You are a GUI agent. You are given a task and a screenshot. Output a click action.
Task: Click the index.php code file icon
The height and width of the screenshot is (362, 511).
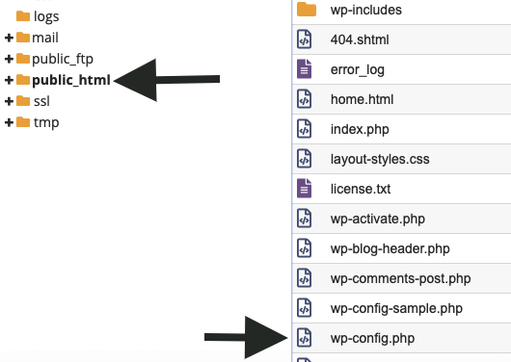click(x=304, y=129)
